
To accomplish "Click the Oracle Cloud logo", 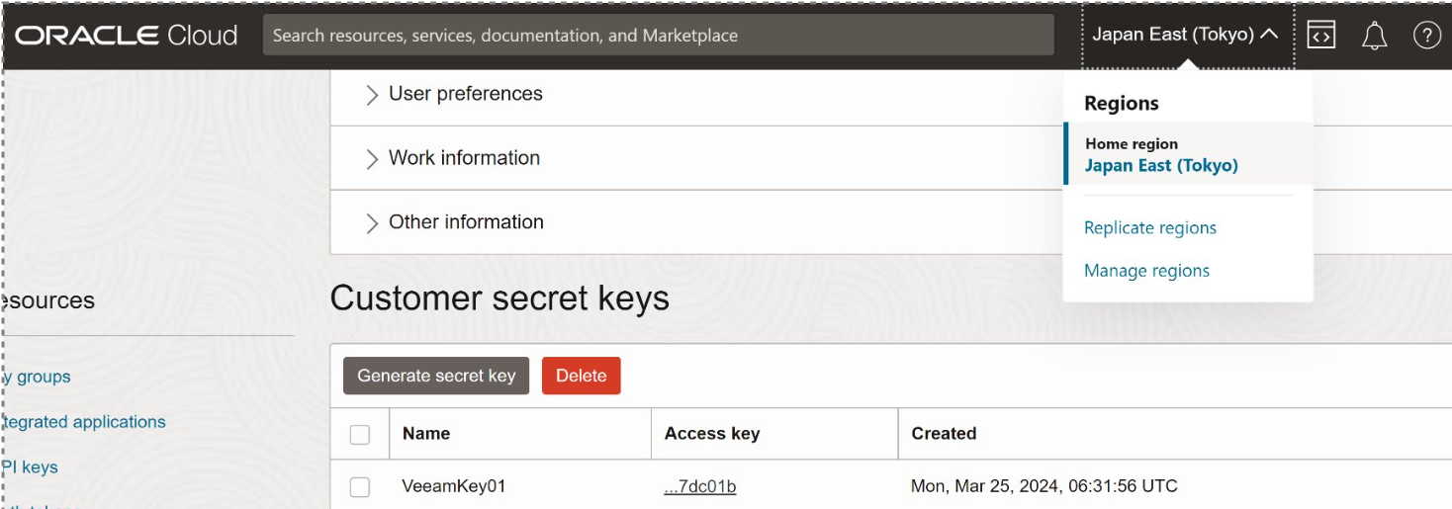I will [126, 36].
